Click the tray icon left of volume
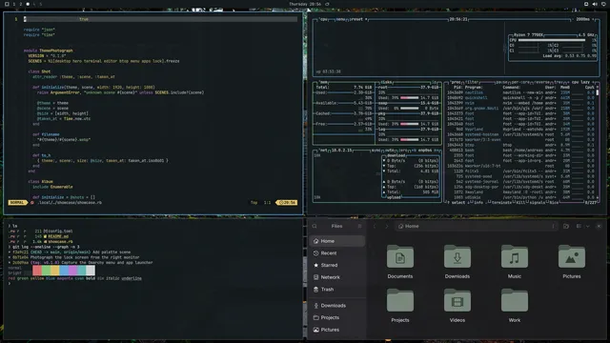Viewport: 610px width, 343px height. (x=586, y=4)
